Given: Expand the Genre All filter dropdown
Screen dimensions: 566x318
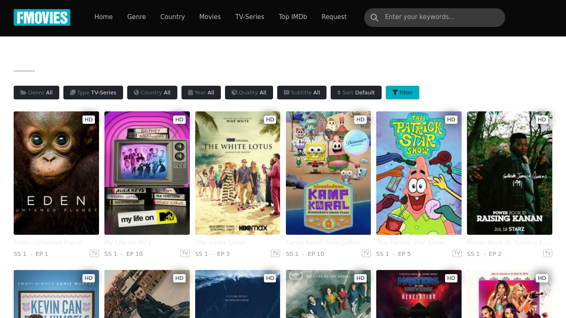Looking at the screenshot, I should pyautogui.click(x=36, y=92).
